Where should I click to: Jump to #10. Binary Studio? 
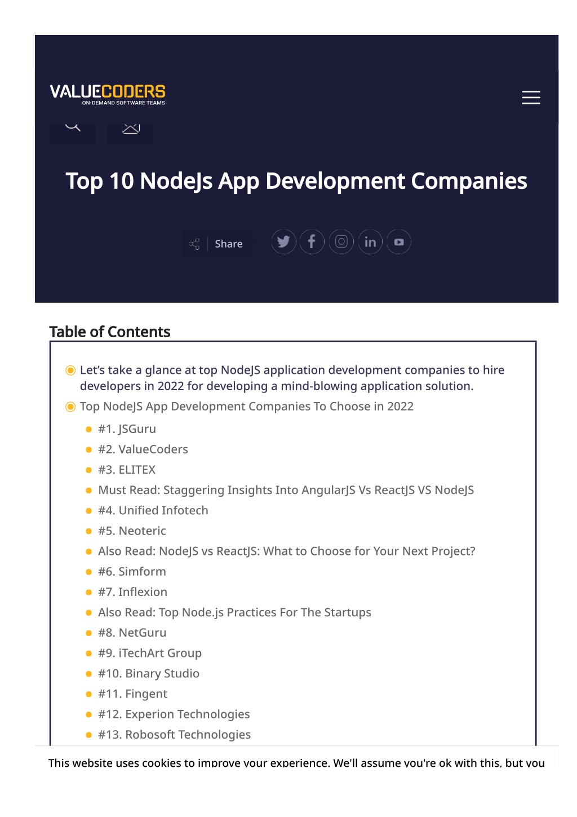click(x=149, y=673)
